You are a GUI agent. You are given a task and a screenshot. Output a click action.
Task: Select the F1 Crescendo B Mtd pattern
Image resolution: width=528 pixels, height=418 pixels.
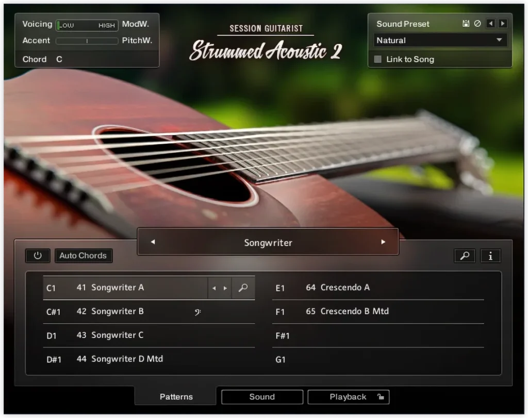point(378,312)
